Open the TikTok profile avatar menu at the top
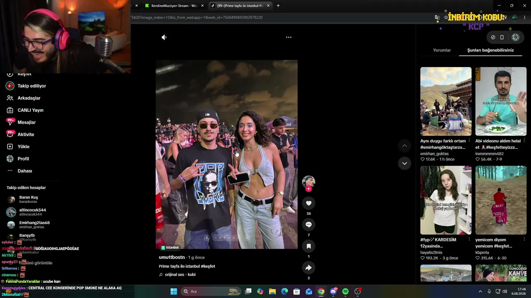531x298 pixels. tap(515, 37)
